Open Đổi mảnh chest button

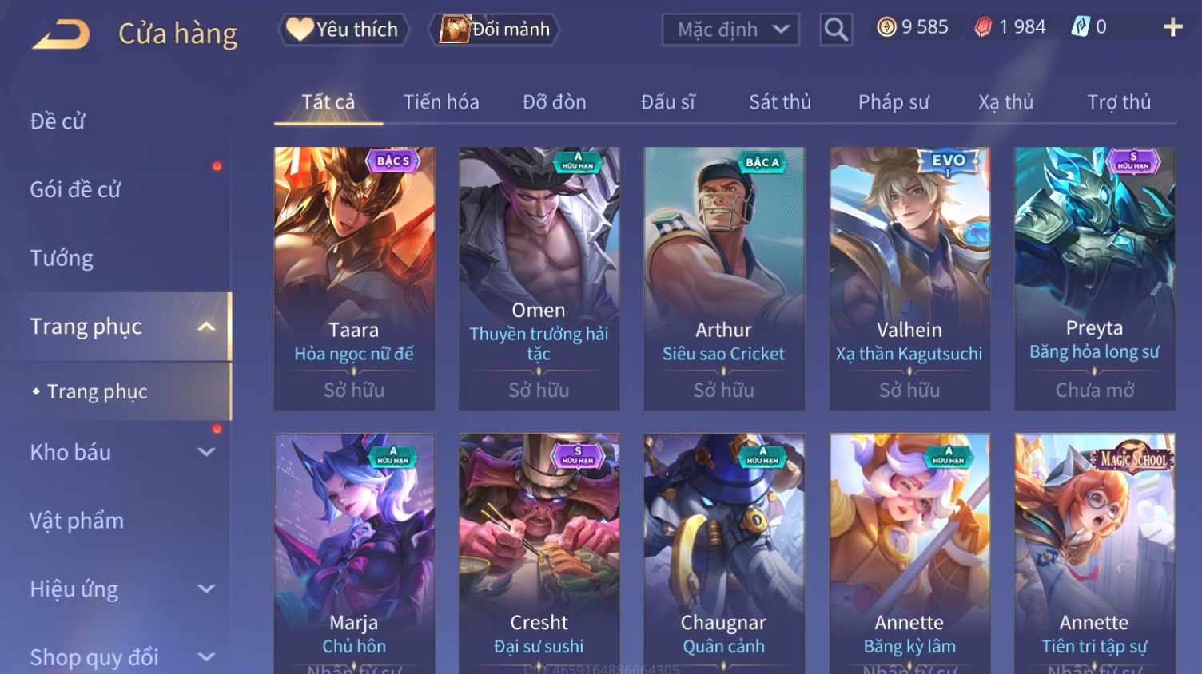pyautogui.click(x=495, y=30)
